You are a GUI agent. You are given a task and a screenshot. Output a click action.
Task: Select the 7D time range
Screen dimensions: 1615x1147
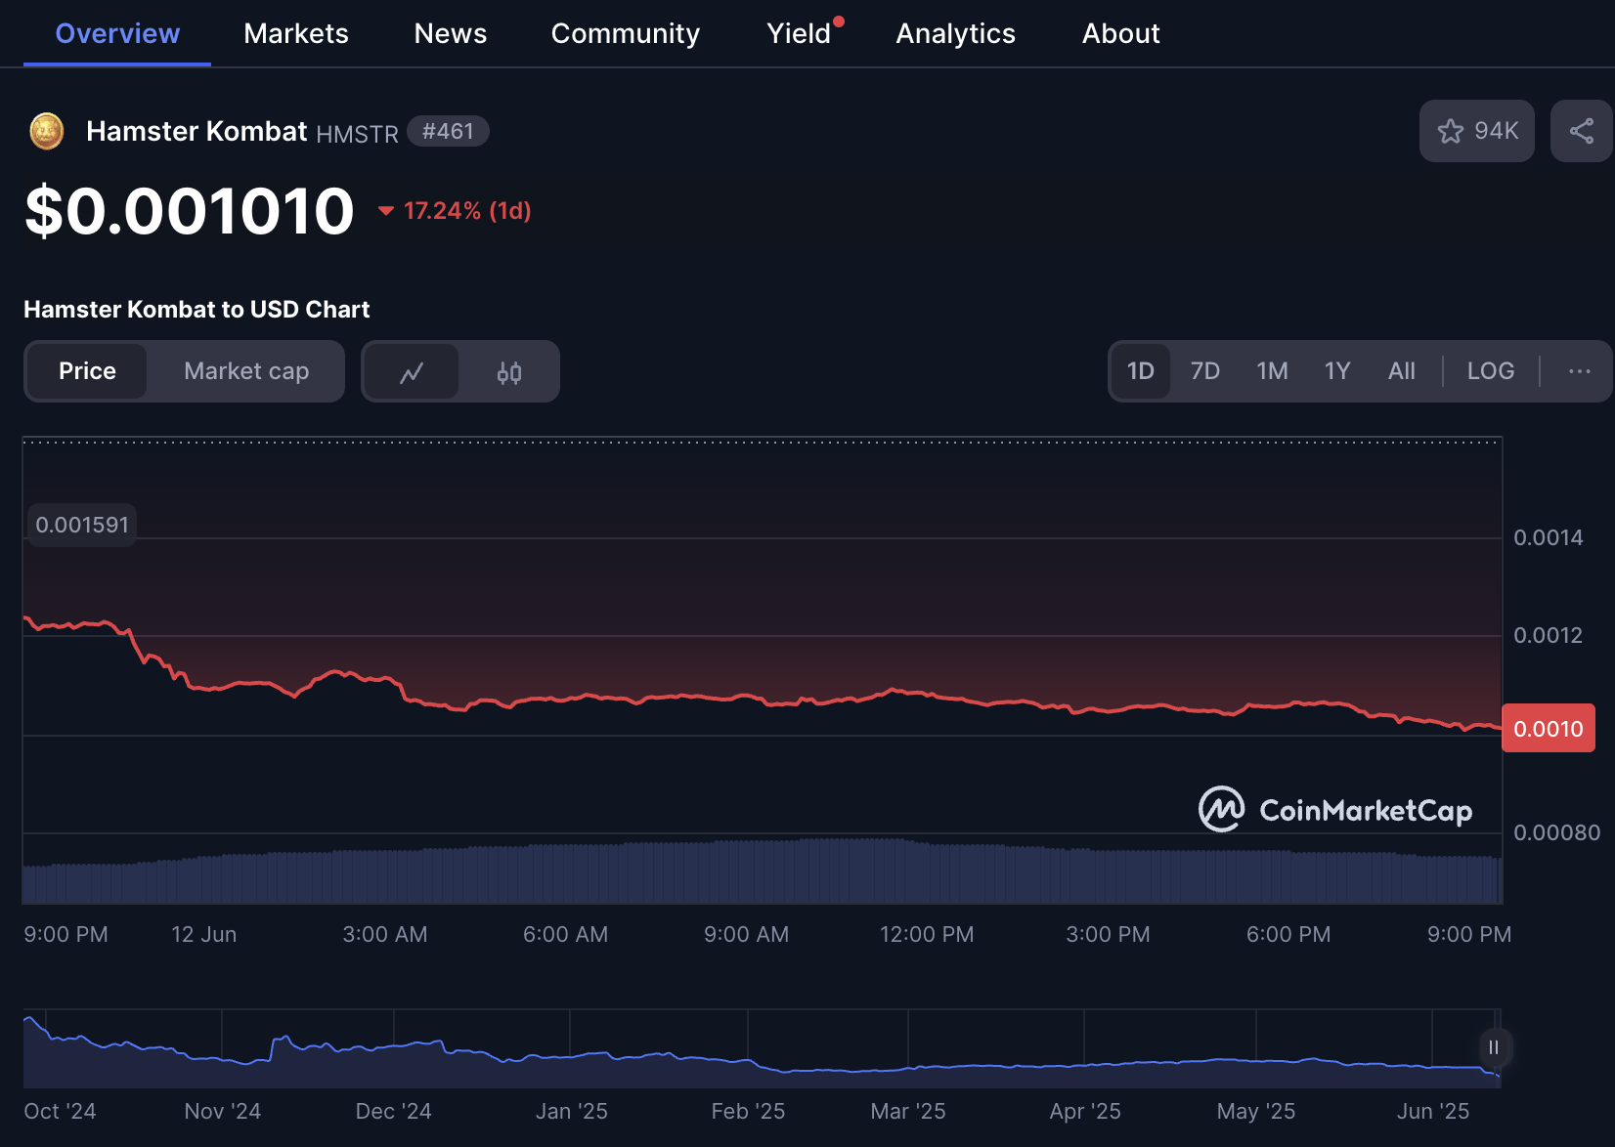point(1205,371)
